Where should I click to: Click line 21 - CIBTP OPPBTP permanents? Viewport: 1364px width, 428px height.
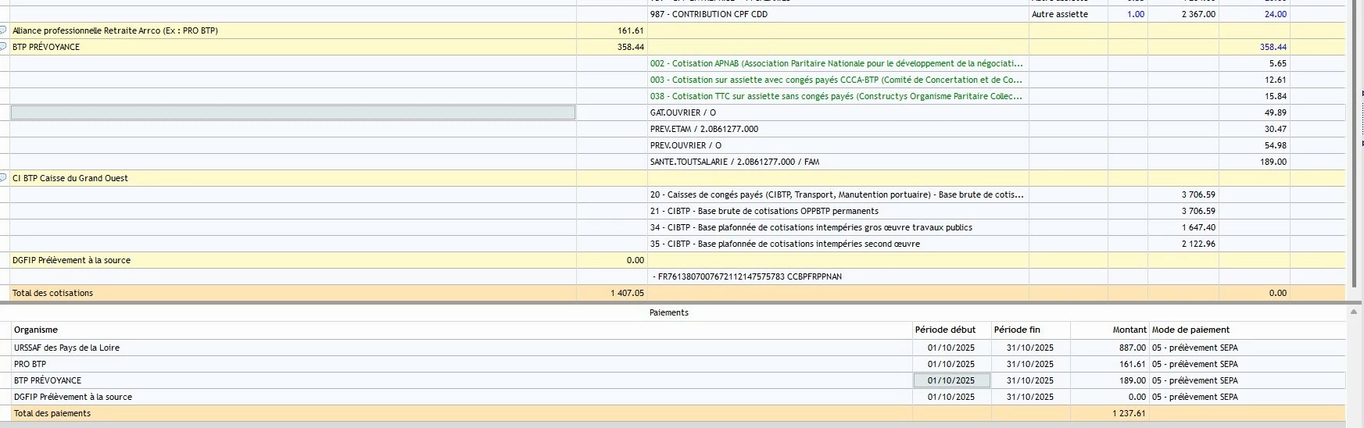[764, 211]
